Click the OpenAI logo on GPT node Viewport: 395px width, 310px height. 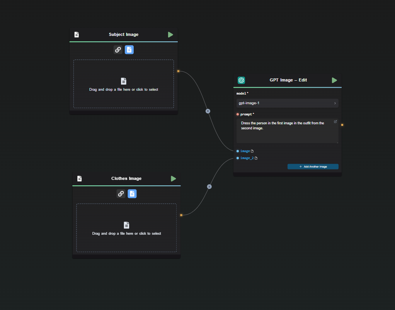(x=241, y=80)
